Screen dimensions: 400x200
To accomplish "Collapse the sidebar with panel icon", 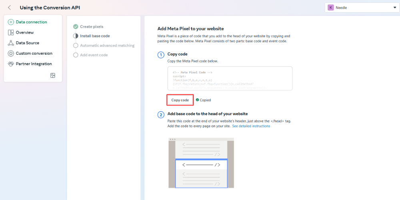I will point(53,75).
